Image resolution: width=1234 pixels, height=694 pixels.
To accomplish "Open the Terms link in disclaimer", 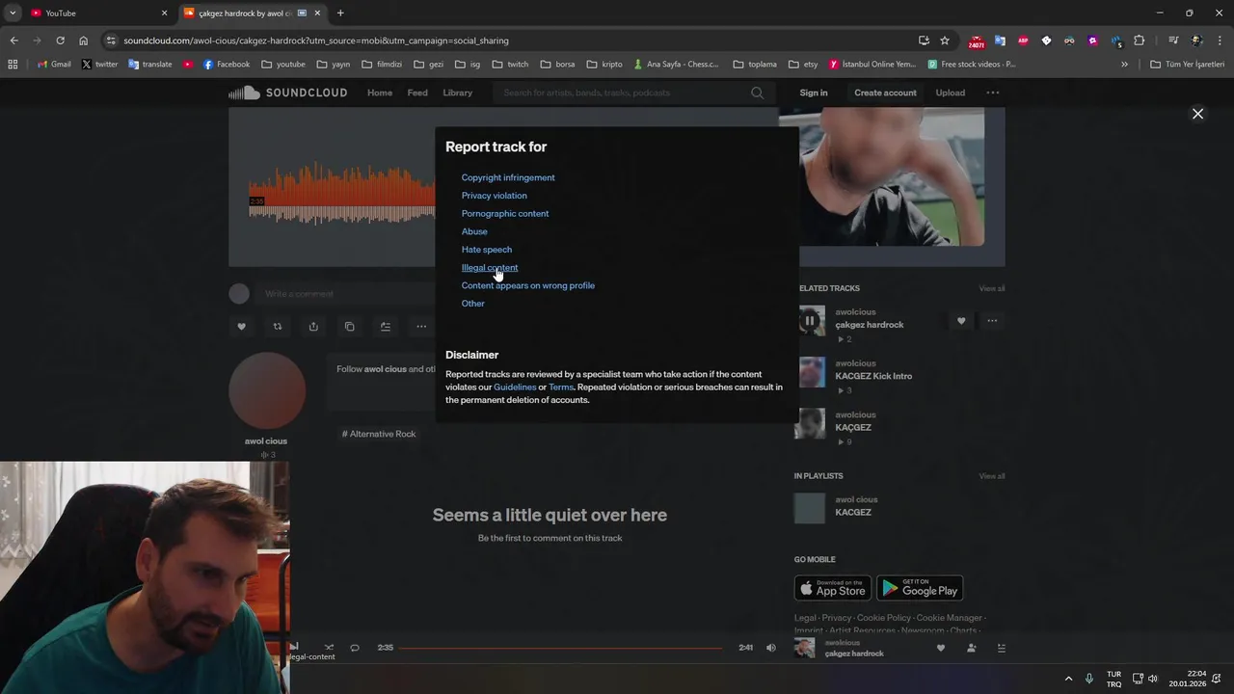I will (x=561, y=387).
